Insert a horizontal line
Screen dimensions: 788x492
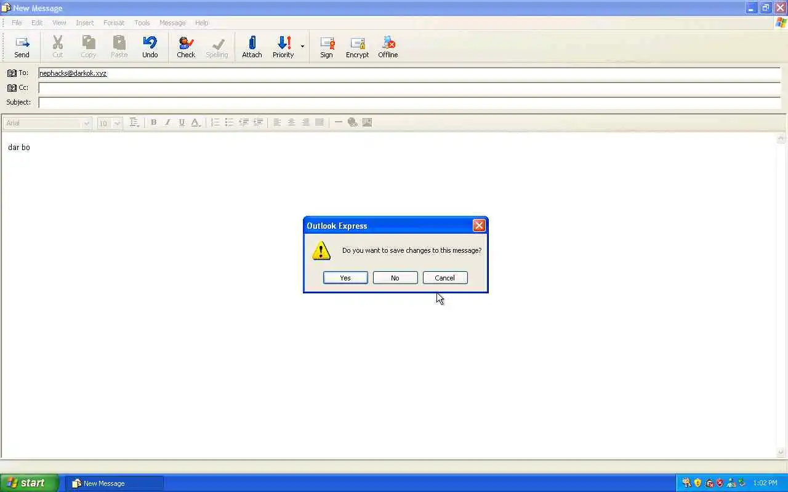coord(338,122)
